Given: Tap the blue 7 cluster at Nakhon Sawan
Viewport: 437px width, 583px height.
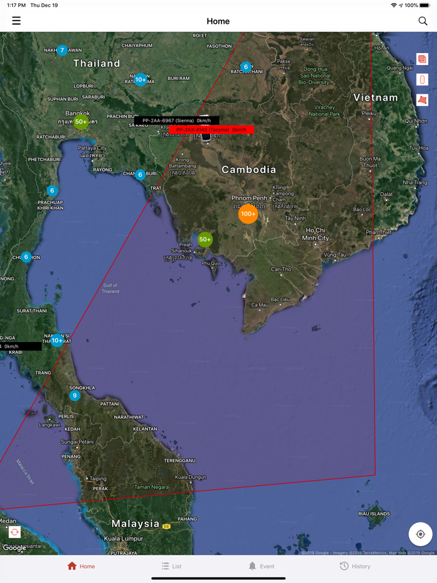Looking at the screenshot, I should (62, 50).
